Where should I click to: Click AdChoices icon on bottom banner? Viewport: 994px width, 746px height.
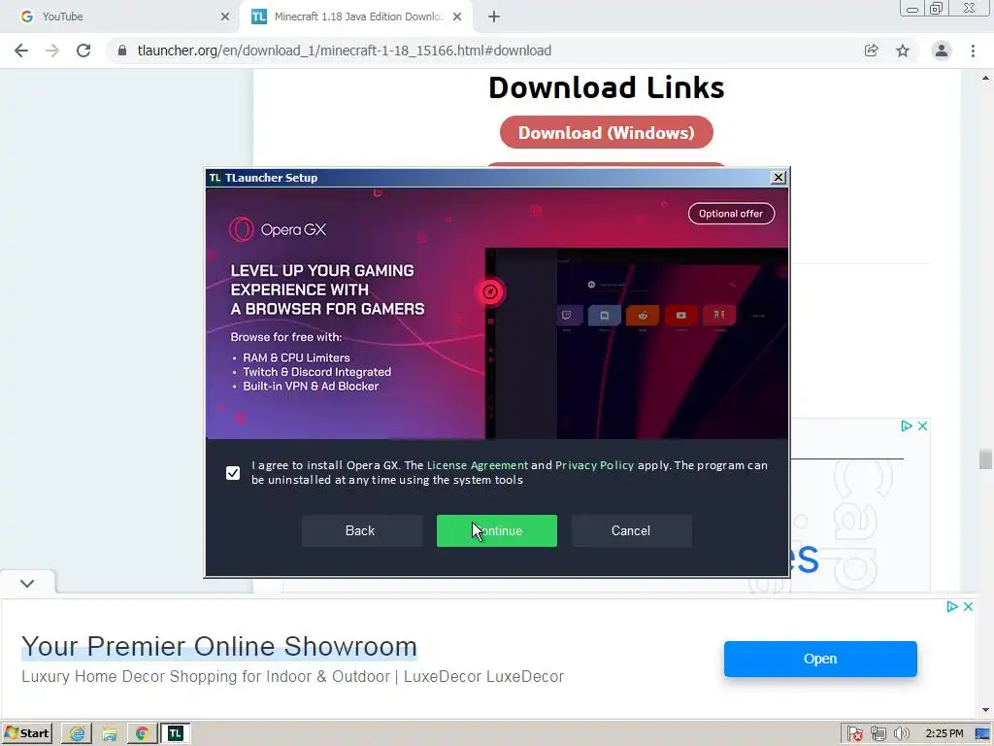coord(951,606)
